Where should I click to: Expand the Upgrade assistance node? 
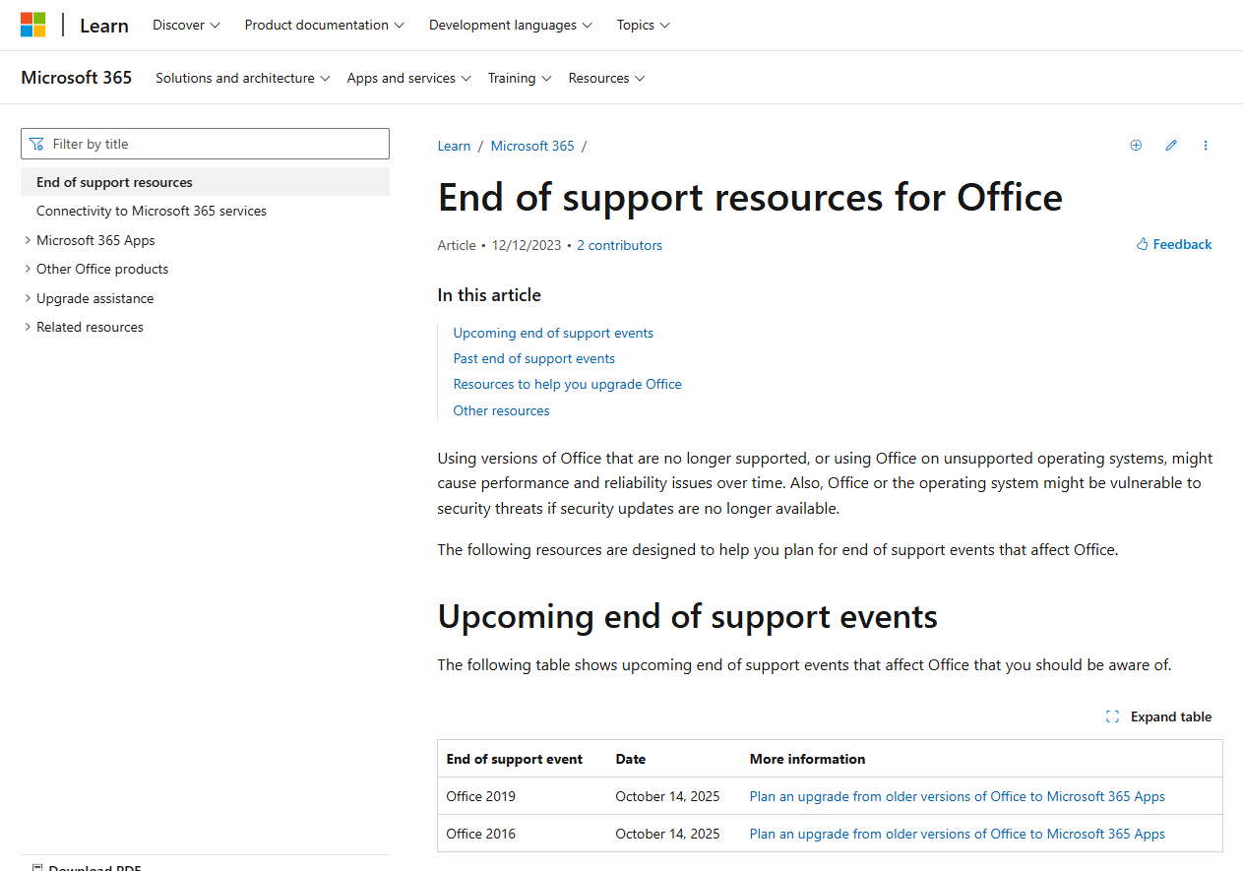[x=28, y=298]
